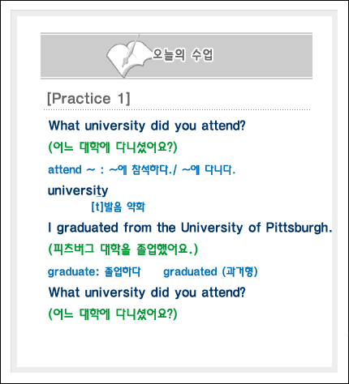The height and width of the screenshot is (384, 349).
Task: Click '~에 다니다' meaning text
Action: [209, 170]
